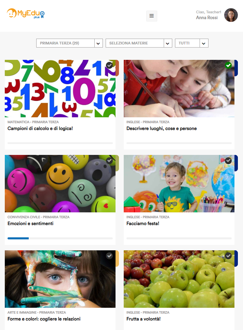Open lesson titled Emozioni e sentimenti
243x330 pixels.
click(x=30, y=224)
